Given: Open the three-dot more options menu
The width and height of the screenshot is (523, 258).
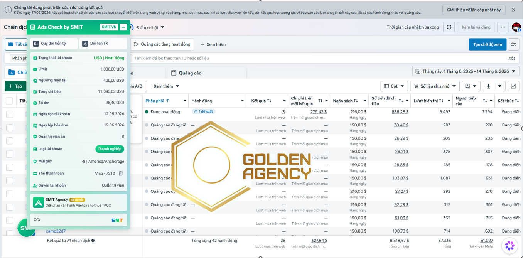Looking at the screenshot, I should [503, 27].
